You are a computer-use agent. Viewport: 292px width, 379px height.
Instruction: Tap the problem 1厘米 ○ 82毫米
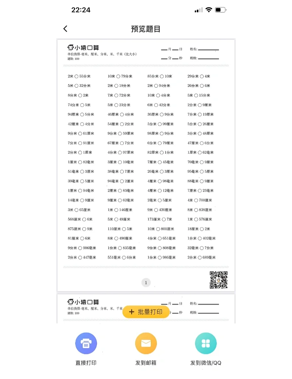coord(81,162)
